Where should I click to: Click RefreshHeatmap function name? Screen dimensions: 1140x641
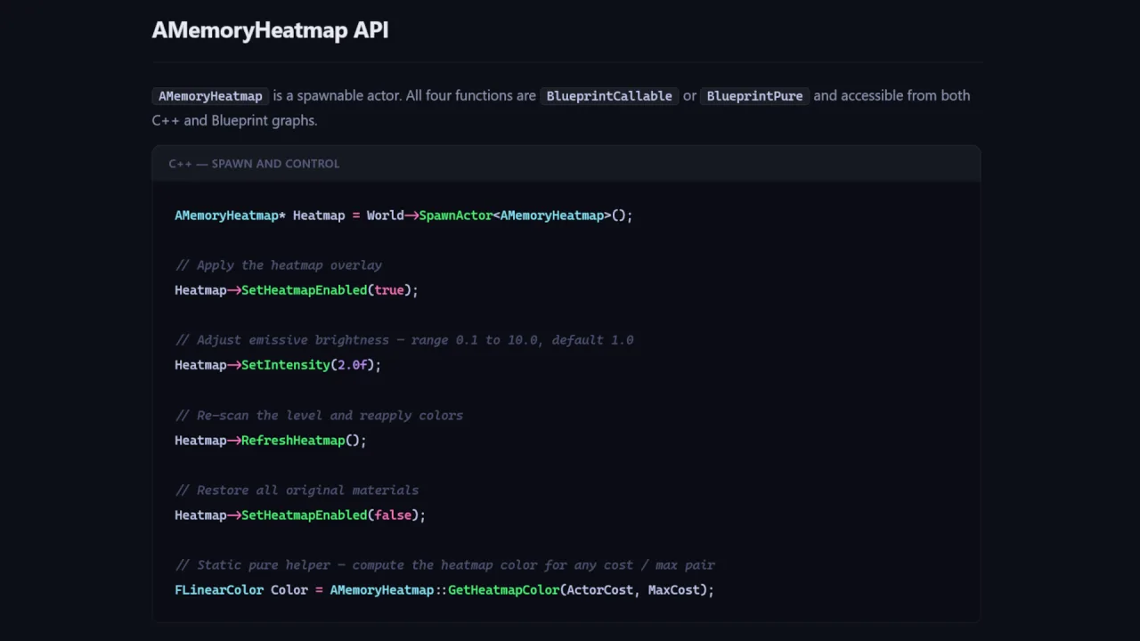293,441
